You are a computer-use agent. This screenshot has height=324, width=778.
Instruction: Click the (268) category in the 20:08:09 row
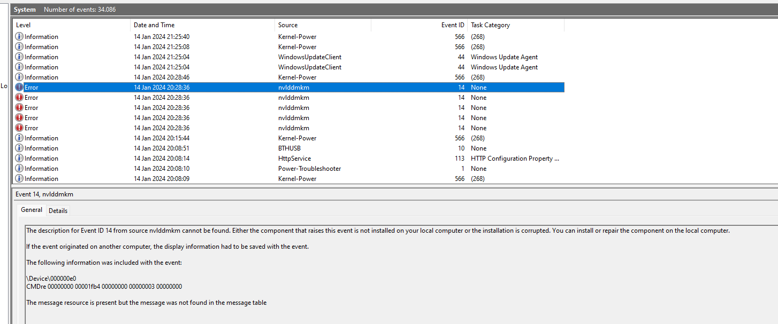(x=478, y=179)
